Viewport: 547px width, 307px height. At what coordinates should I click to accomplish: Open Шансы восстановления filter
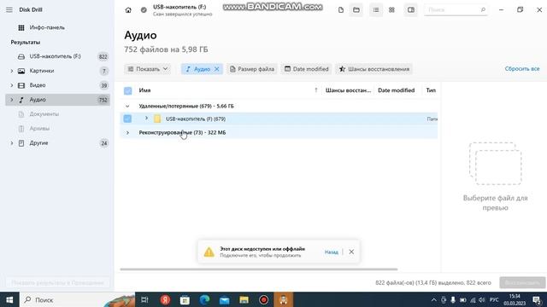click(374, 69)
